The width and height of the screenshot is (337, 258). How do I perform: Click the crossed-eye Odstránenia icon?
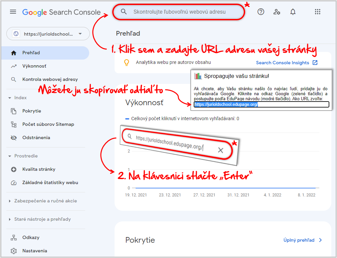[x=14, y=138]
